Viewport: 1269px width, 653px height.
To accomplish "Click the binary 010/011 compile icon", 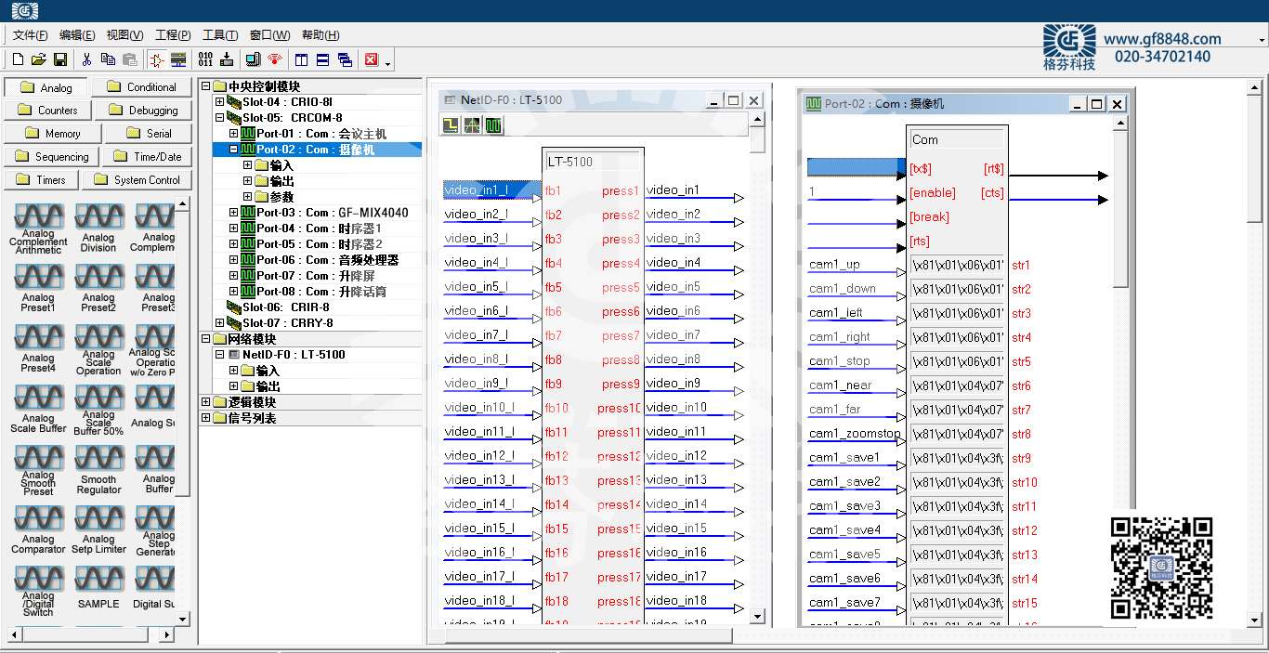I will point(205,59).
